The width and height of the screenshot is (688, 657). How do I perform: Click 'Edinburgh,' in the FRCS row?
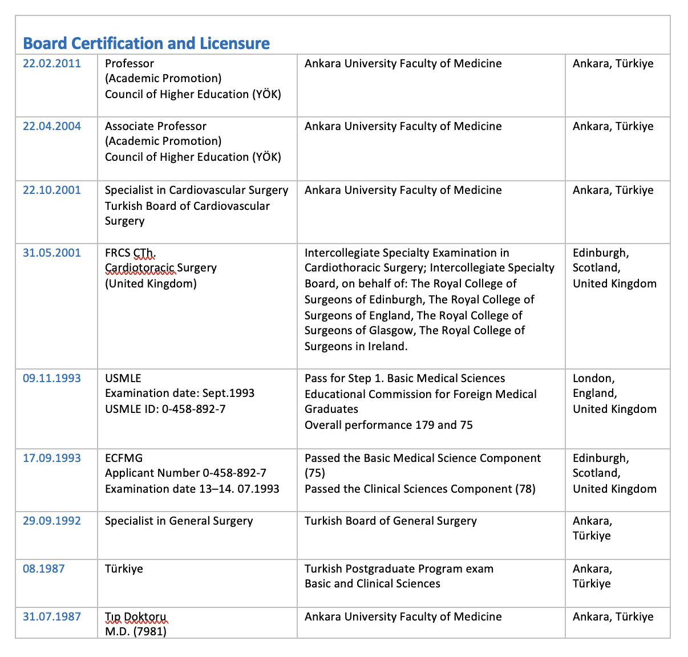point(601,253)
